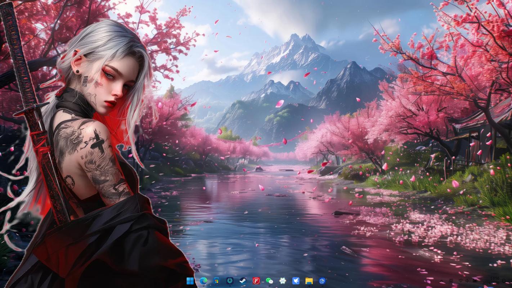This screenshot has width=512, height=288.
Task: Open the red circled F app
Action: click(256, 281)
